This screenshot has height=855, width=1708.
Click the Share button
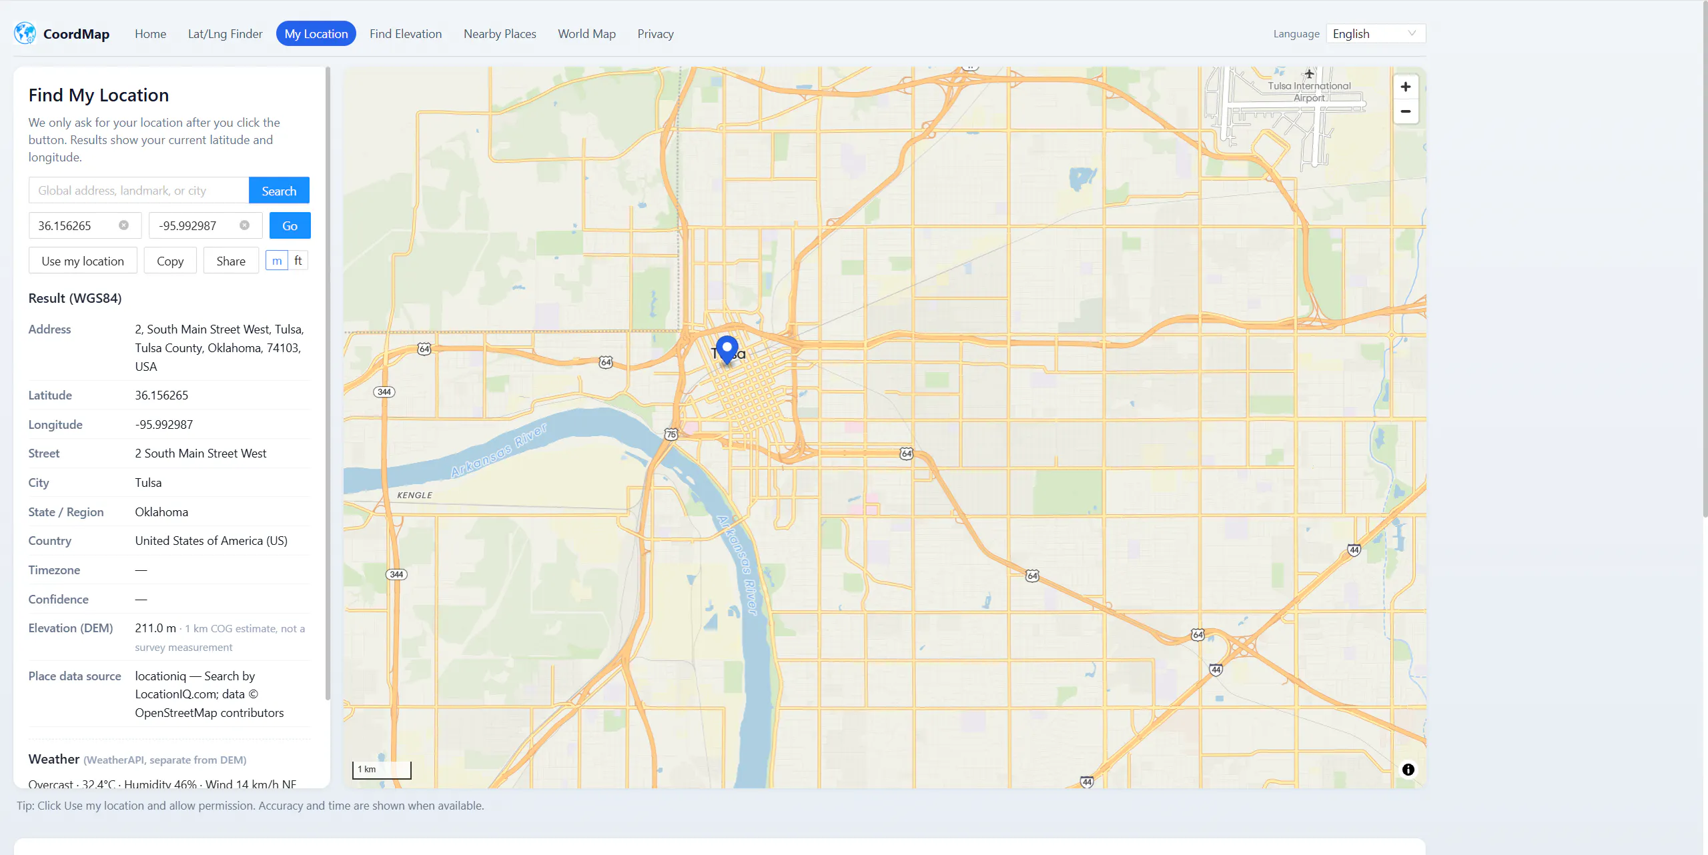pos(231,261)
